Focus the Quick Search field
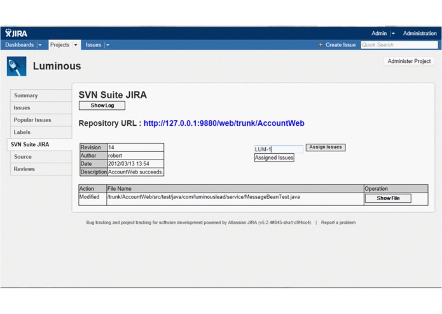This screenshot has width=442, height=314. pyautogui.click(x=399, y=44)
